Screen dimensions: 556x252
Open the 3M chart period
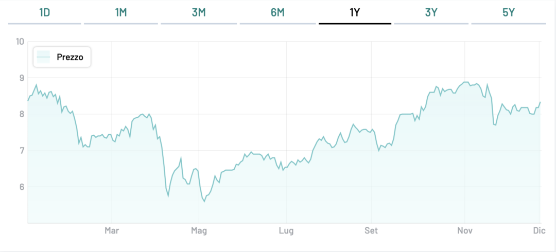click(x=199, y=13)
